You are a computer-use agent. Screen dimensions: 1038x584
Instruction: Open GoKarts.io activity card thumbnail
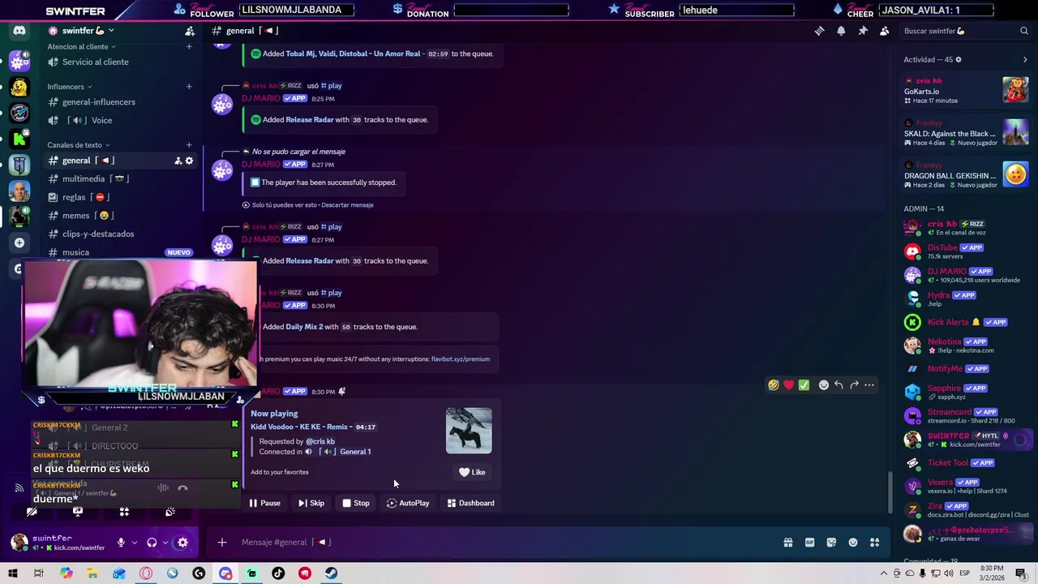point(1015,90)
